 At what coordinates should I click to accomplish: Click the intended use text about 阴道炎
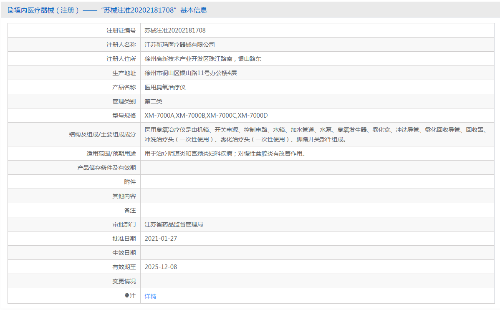tap(225, 153)
